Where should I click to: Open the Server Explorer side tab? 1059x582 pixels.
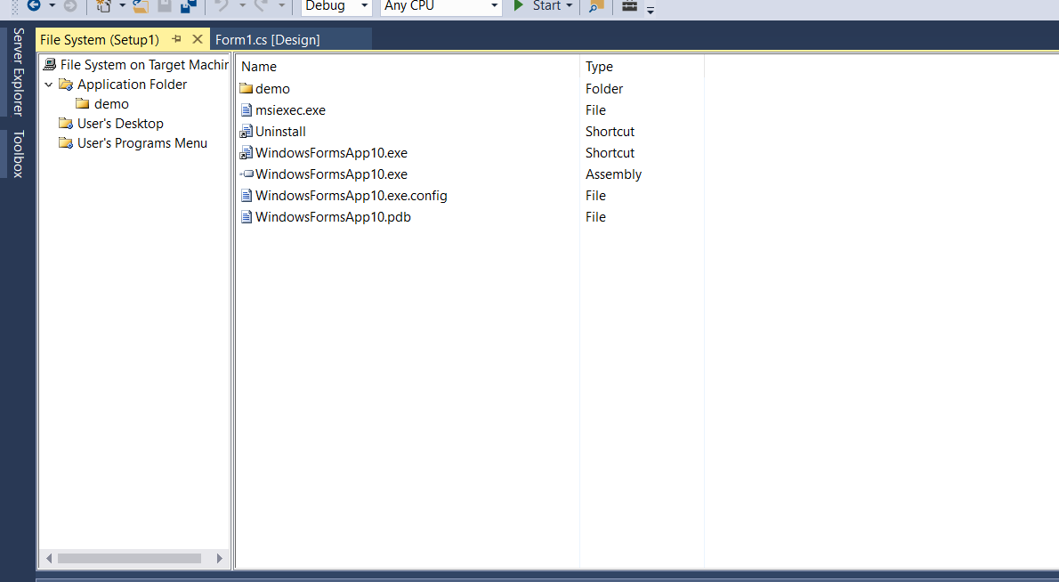click(18, 71)
